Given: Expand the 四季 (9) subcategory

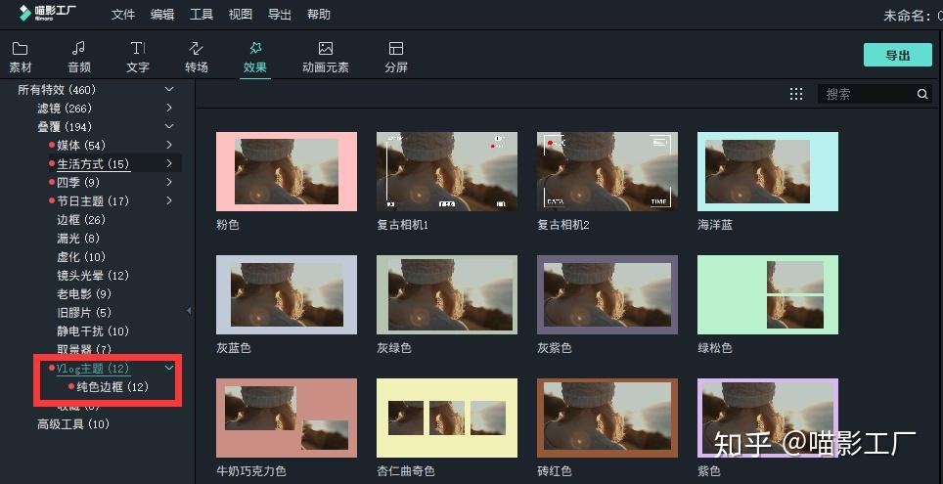Looking at the screenshot, I should click(x=169, y=182).
